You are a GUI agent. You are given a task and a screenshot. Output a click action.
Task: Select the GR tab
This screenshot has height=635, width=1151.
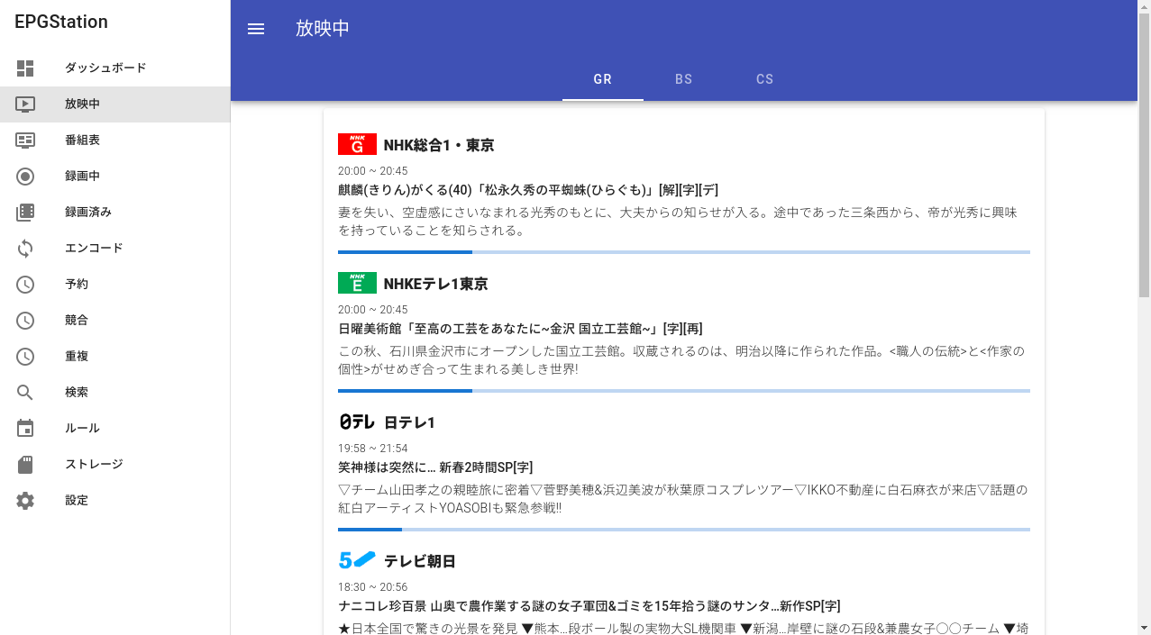(602, 79)
